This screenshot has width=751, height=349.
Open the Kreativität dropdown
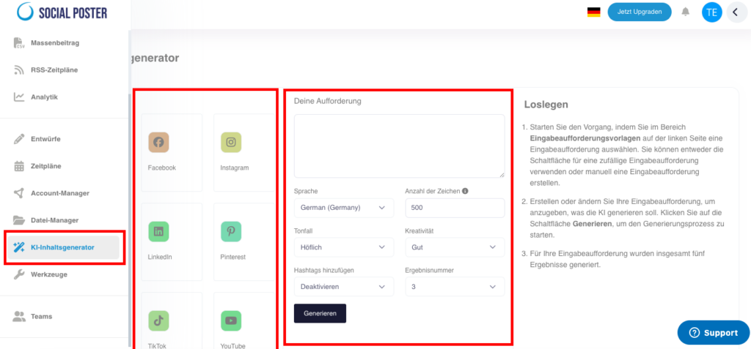click(455, 247)
